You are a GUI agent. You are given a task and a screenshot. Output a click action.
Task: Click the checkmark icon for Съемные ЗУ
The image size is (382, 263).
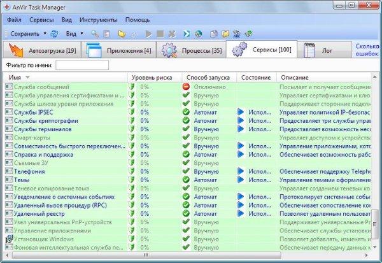pyautogui.click(x=186, y=162)
